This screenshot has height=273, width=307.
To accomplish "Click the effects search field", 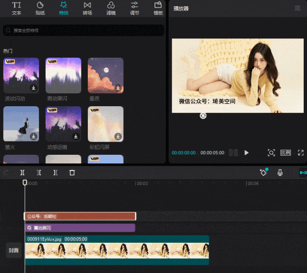I will (83, 30).
